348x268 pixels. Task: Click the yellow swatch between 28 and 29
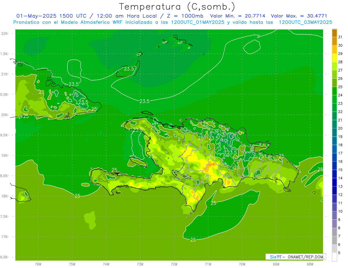[334, 58]
